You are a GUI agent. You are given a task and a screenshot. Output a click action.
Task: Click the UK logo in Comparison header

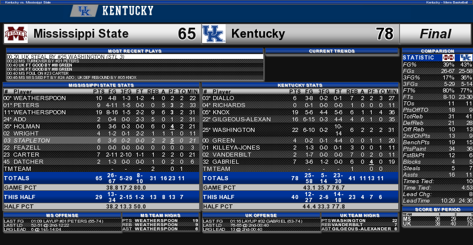point(466,58)
